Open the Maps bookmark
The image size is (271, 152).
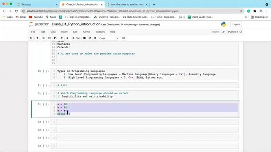click(51, 17)
